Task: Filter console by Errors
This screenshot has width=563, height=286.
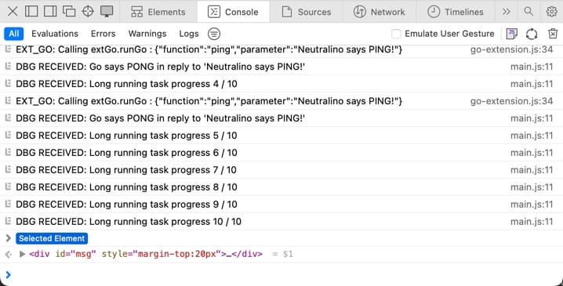Action: [103, 34]
